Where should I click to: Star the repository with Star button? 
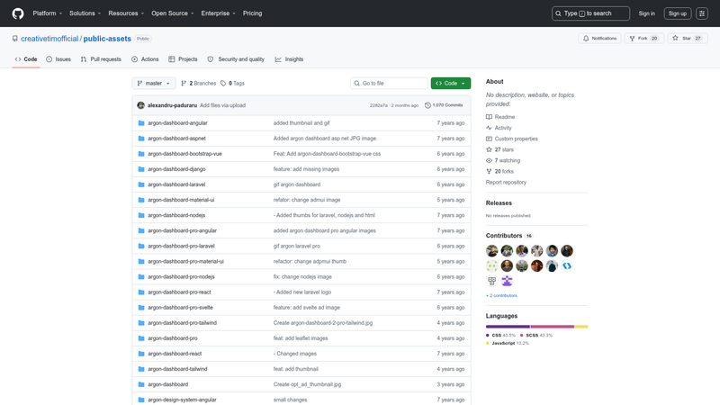pos(688,39)
